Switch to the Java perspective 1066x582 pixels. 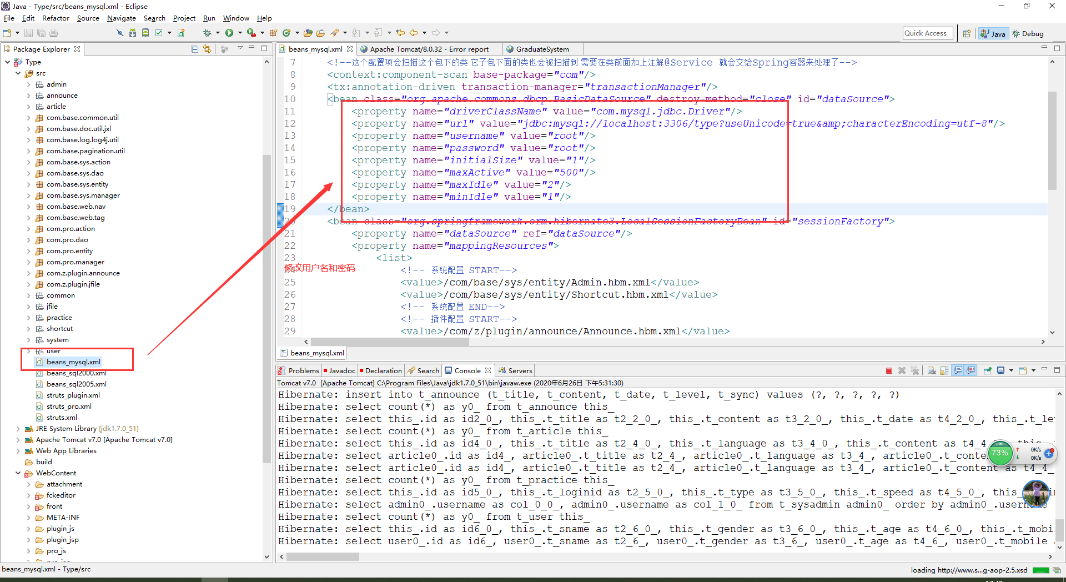(x=993, y=33)
